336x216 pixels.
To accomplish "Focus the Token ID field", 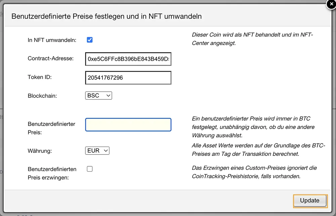I will [x=128, y=78].
